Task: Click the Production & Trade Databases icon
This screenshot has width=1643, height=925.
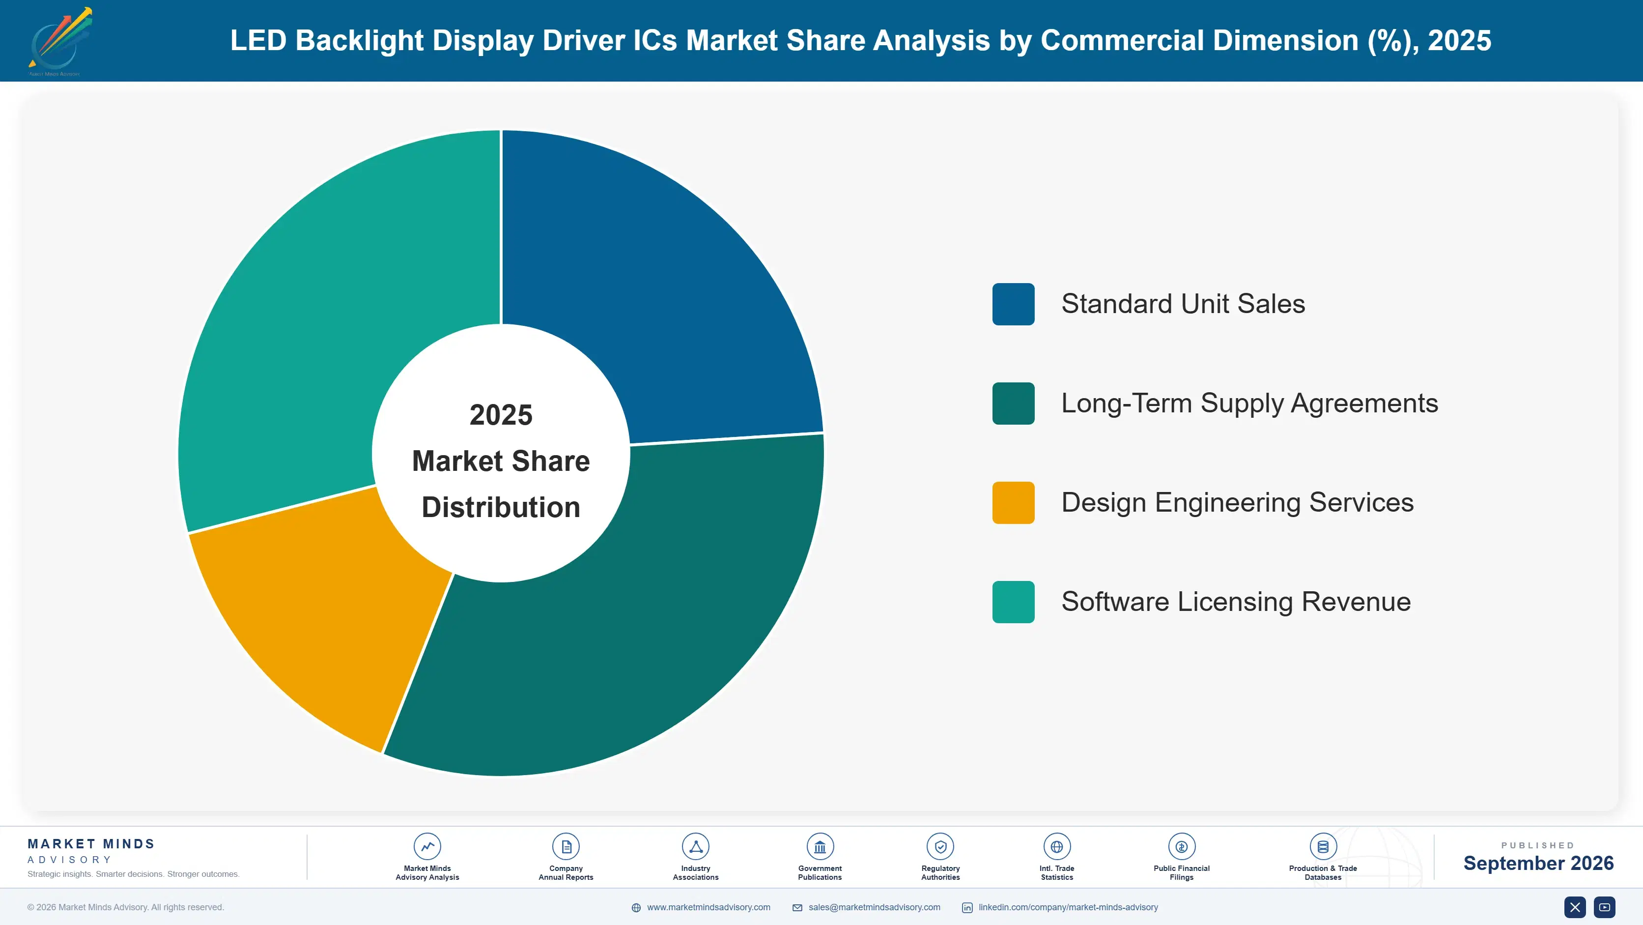Action: point(1324,846)
